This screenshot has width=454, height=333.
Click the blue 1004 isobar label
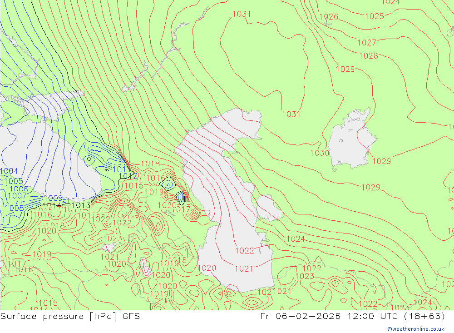[x=9, y=171]
